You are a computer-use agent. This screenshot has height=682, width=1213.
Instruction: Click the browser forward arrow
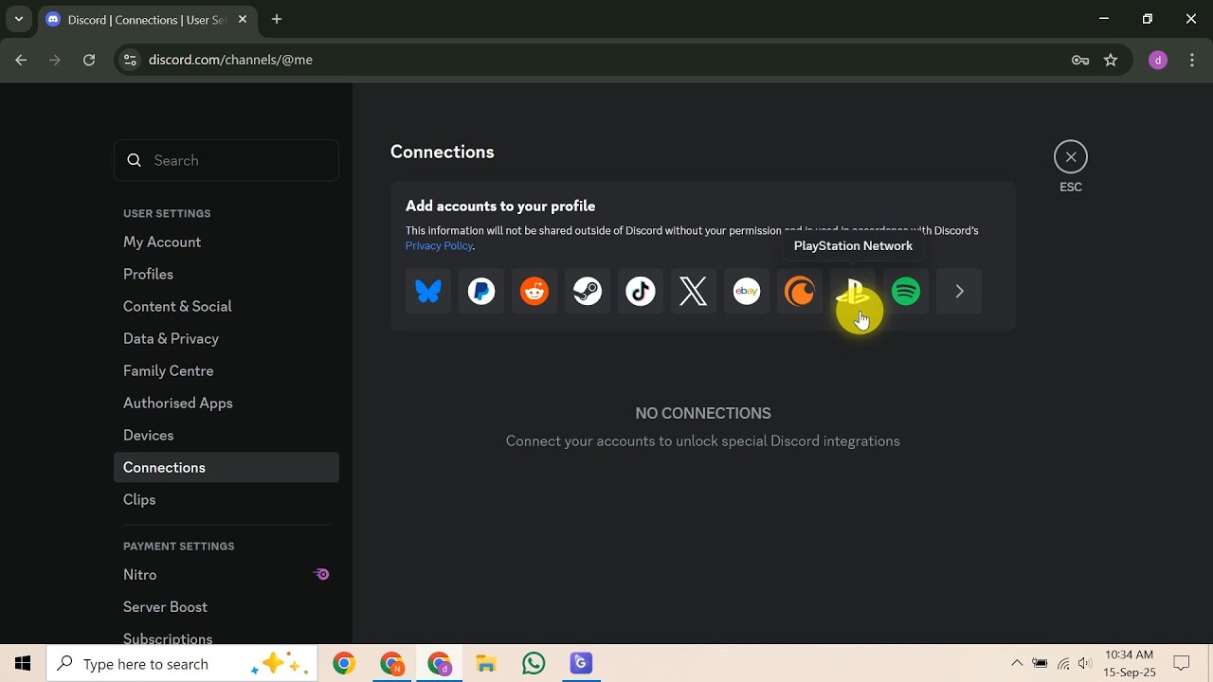[55, 60]
